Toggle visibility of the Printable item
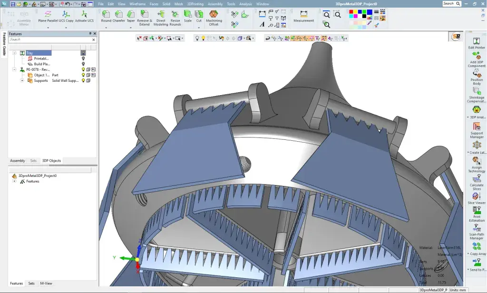 point(83,59)
